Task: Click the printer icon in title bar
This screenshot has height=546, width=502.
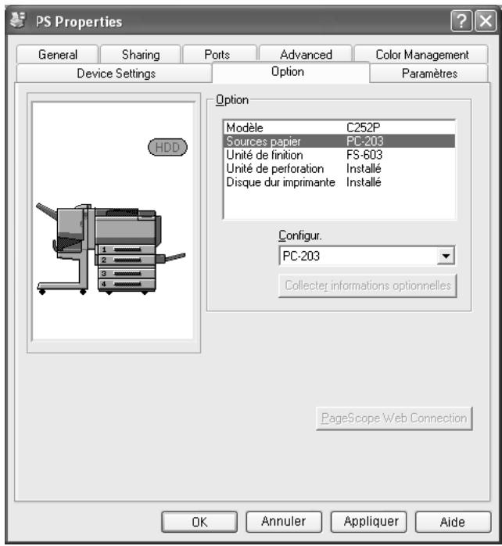Action: [x=18, y=20]
